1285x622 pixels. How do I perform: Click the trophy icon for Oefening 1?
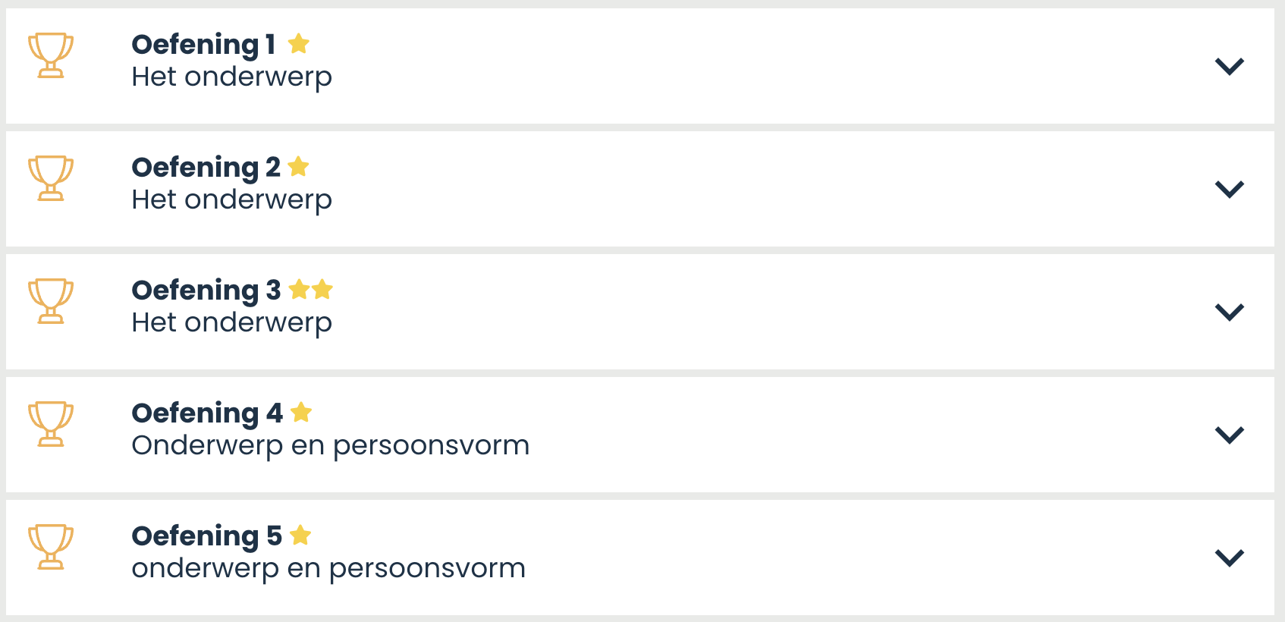51,55
